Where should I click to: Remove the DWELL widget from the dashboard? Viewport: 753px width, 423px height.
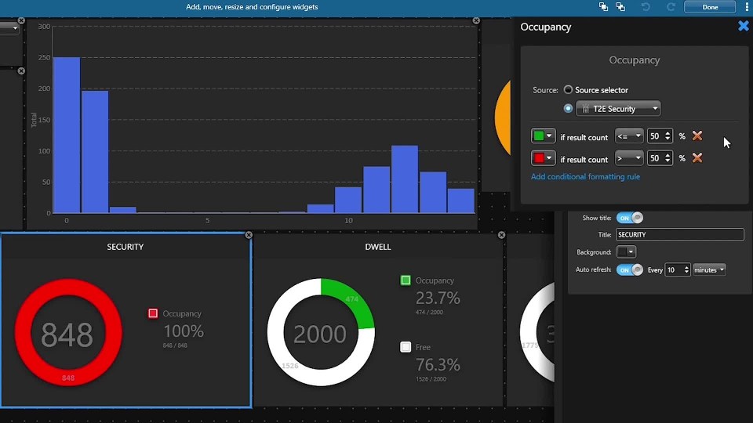tap(501, 235)
